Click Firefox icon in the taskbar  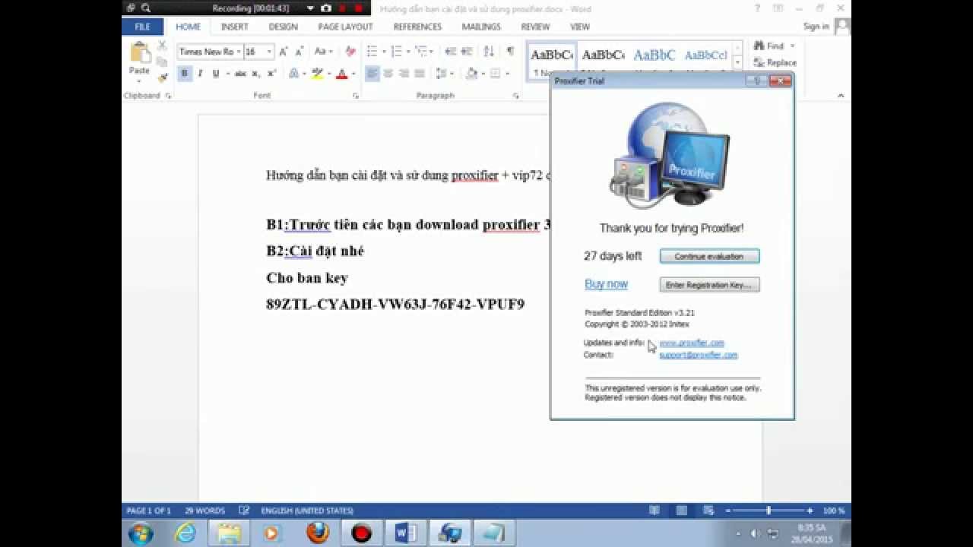tap(317, 533)
